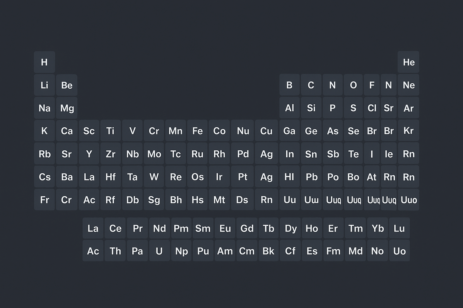Image resolution: width=463 pixels, height=308 pixels.
Task: Select the Si element tile
Action: coord(311,108)
